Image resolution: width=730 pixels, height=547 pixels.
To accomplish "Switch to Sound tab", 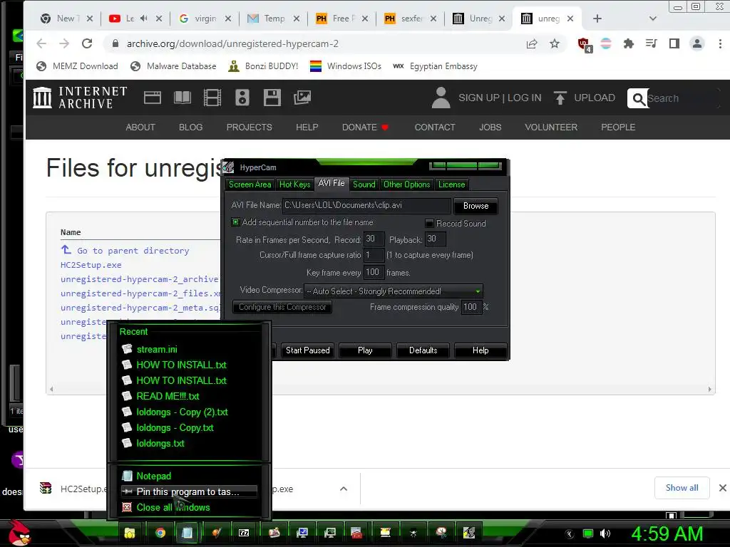I will [x=364, y=184].
